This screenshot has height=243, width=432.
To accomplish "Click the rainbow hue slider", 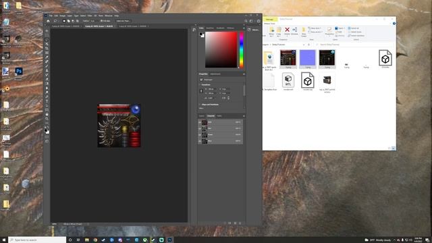I will (242, 49).
